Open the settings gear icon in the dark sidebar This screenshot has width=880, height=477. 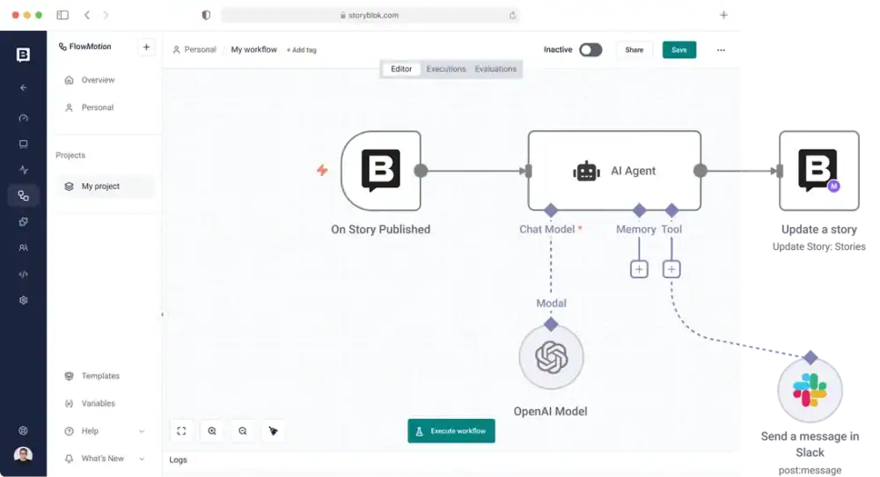click(23, 300)
